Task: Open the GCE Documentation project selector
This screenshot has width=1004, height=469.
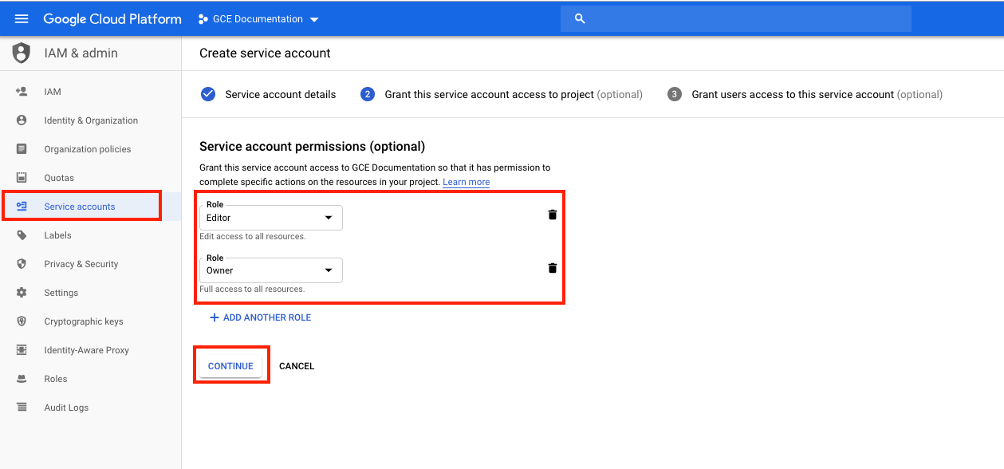Action: coord(258,18)
